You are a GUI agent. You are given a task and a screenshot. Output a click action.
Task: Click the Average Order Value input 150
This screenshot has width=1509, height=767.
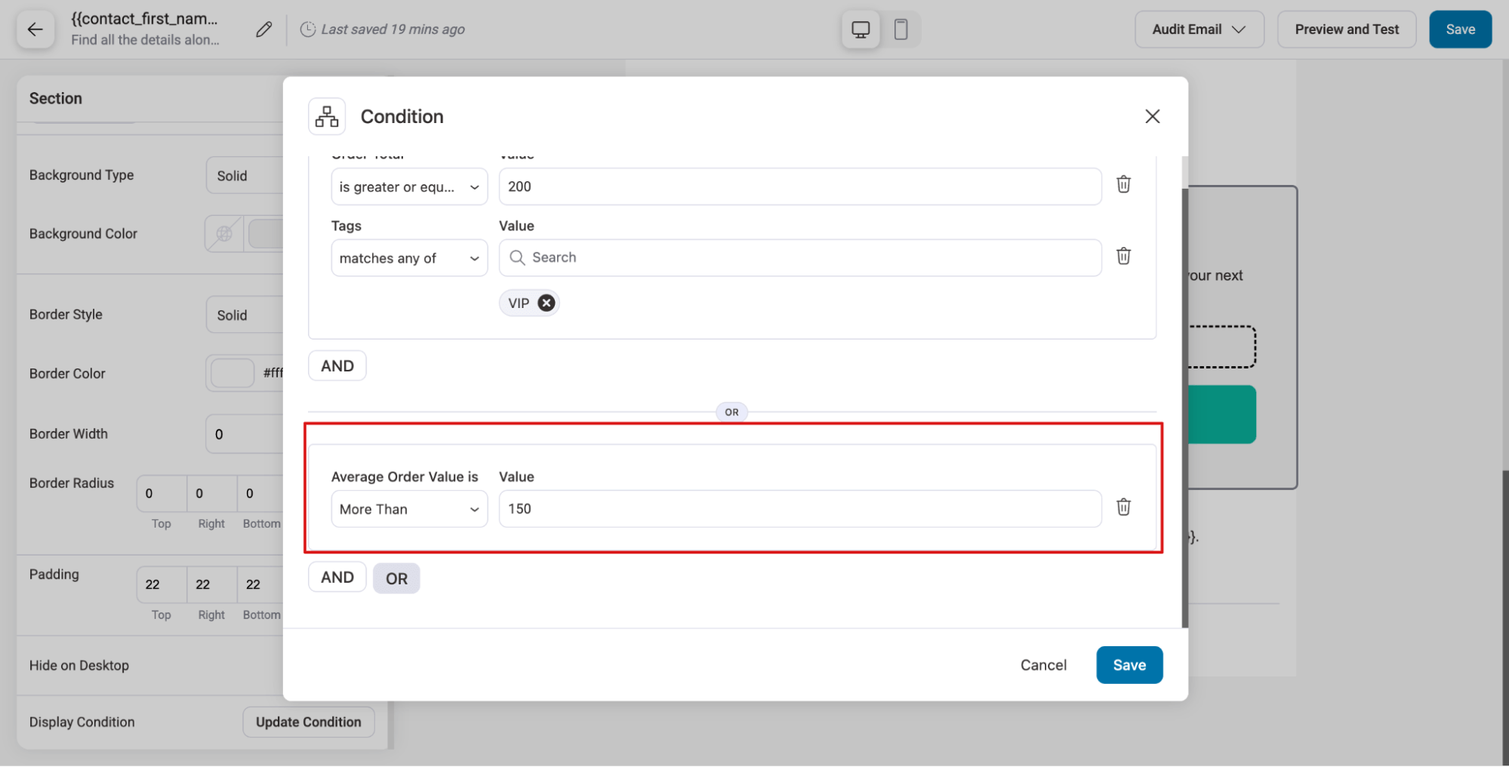click(800, 510)
